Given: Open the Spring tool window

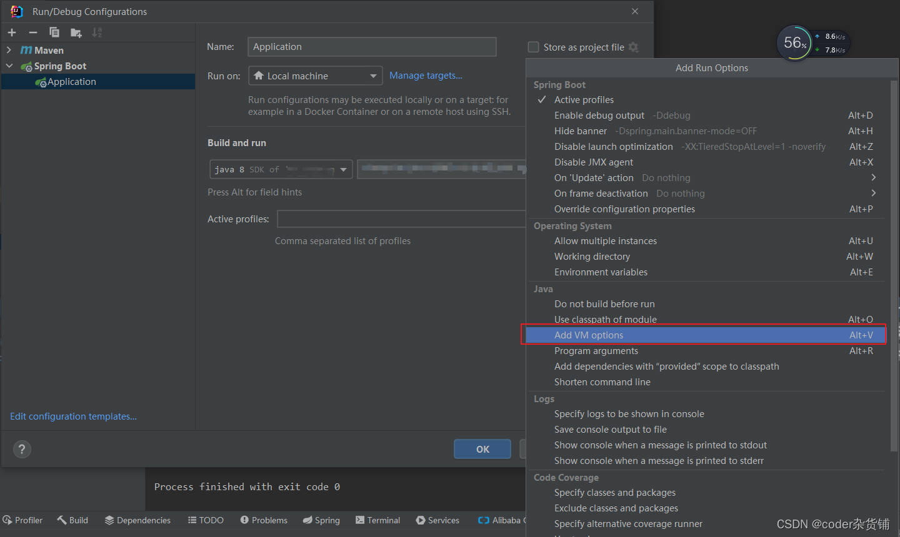Looking at the screenshot, I should pos(321,520).
